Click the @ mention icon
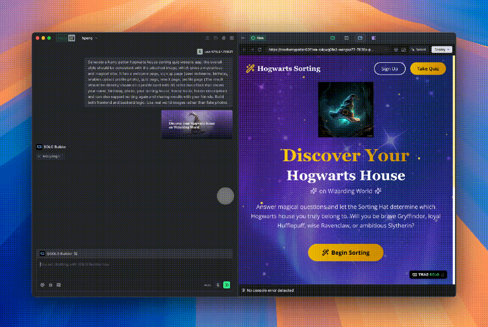 (42, 285)
